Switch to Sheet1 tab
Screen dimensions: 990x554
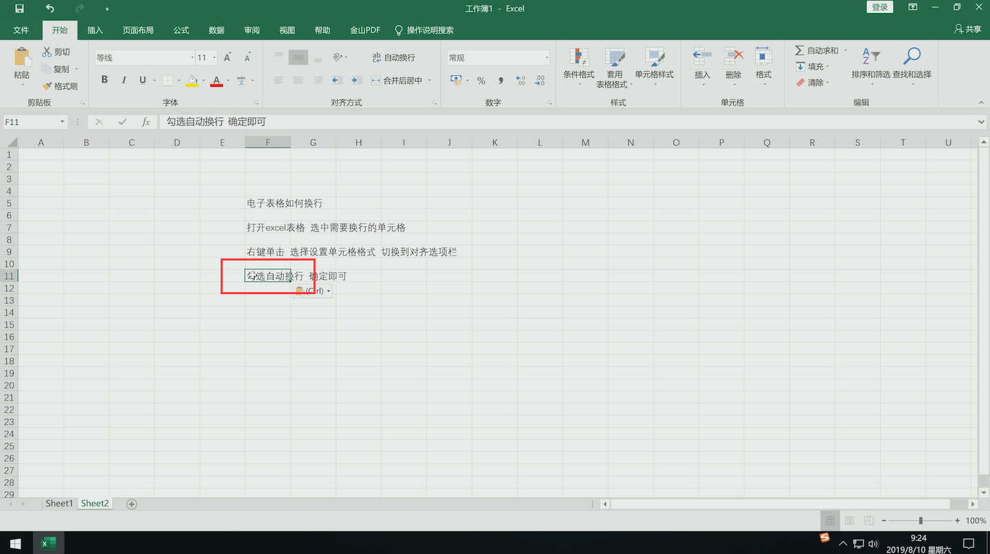[x=59, y=503]
